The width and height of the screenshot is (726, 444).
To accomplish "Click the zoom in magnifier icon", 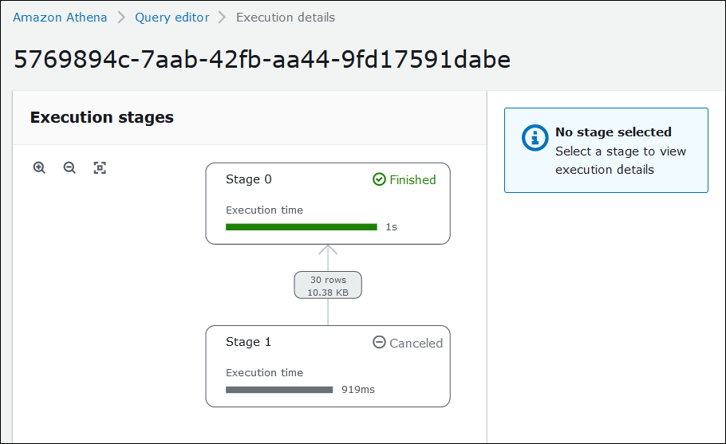I will pos(39,167).
